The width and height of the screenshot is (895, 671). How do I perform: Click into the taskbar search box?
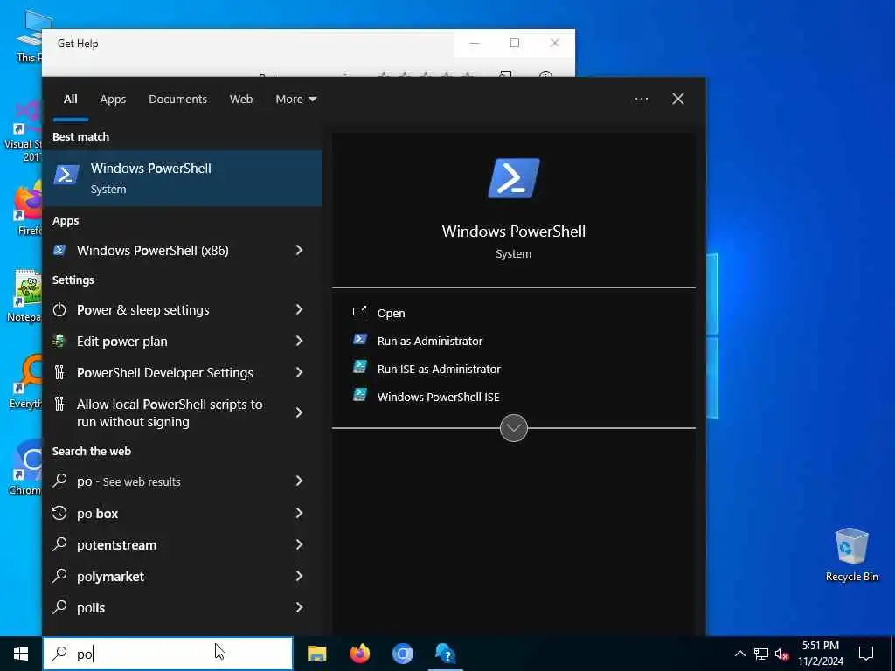point(168,654)
